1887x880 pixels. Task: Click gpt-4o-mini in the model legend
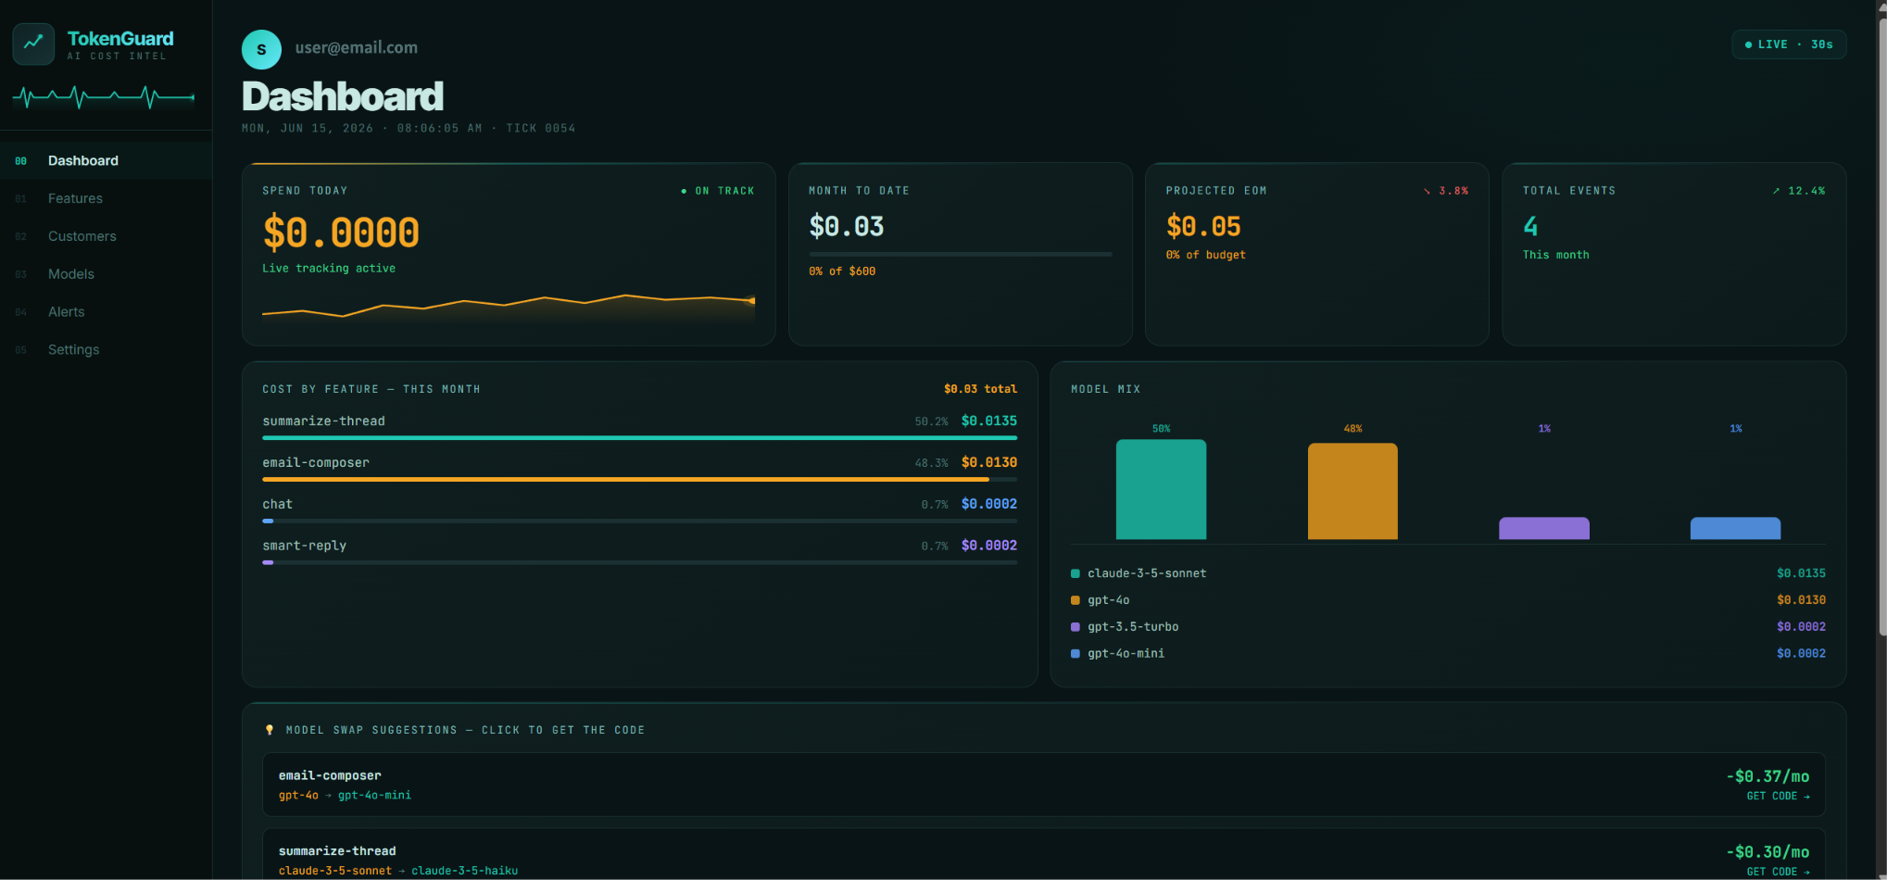tap(1126, 654)
